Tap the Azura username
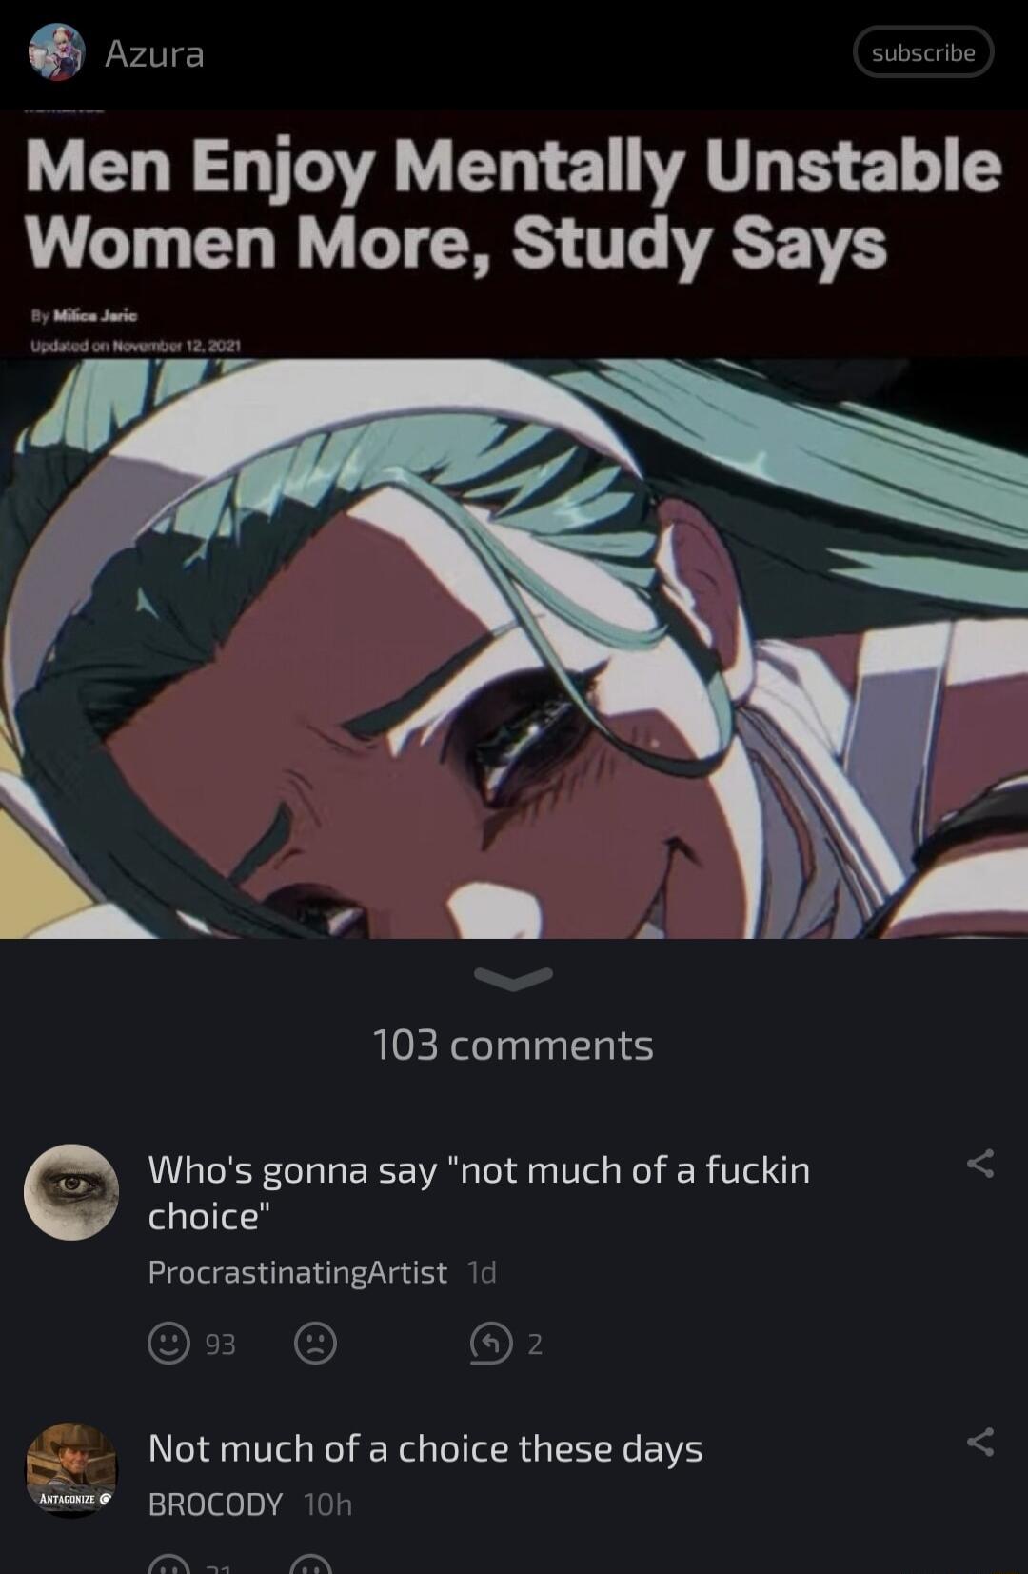This screenshot has width=1028, height=1574. coord(154,53)
